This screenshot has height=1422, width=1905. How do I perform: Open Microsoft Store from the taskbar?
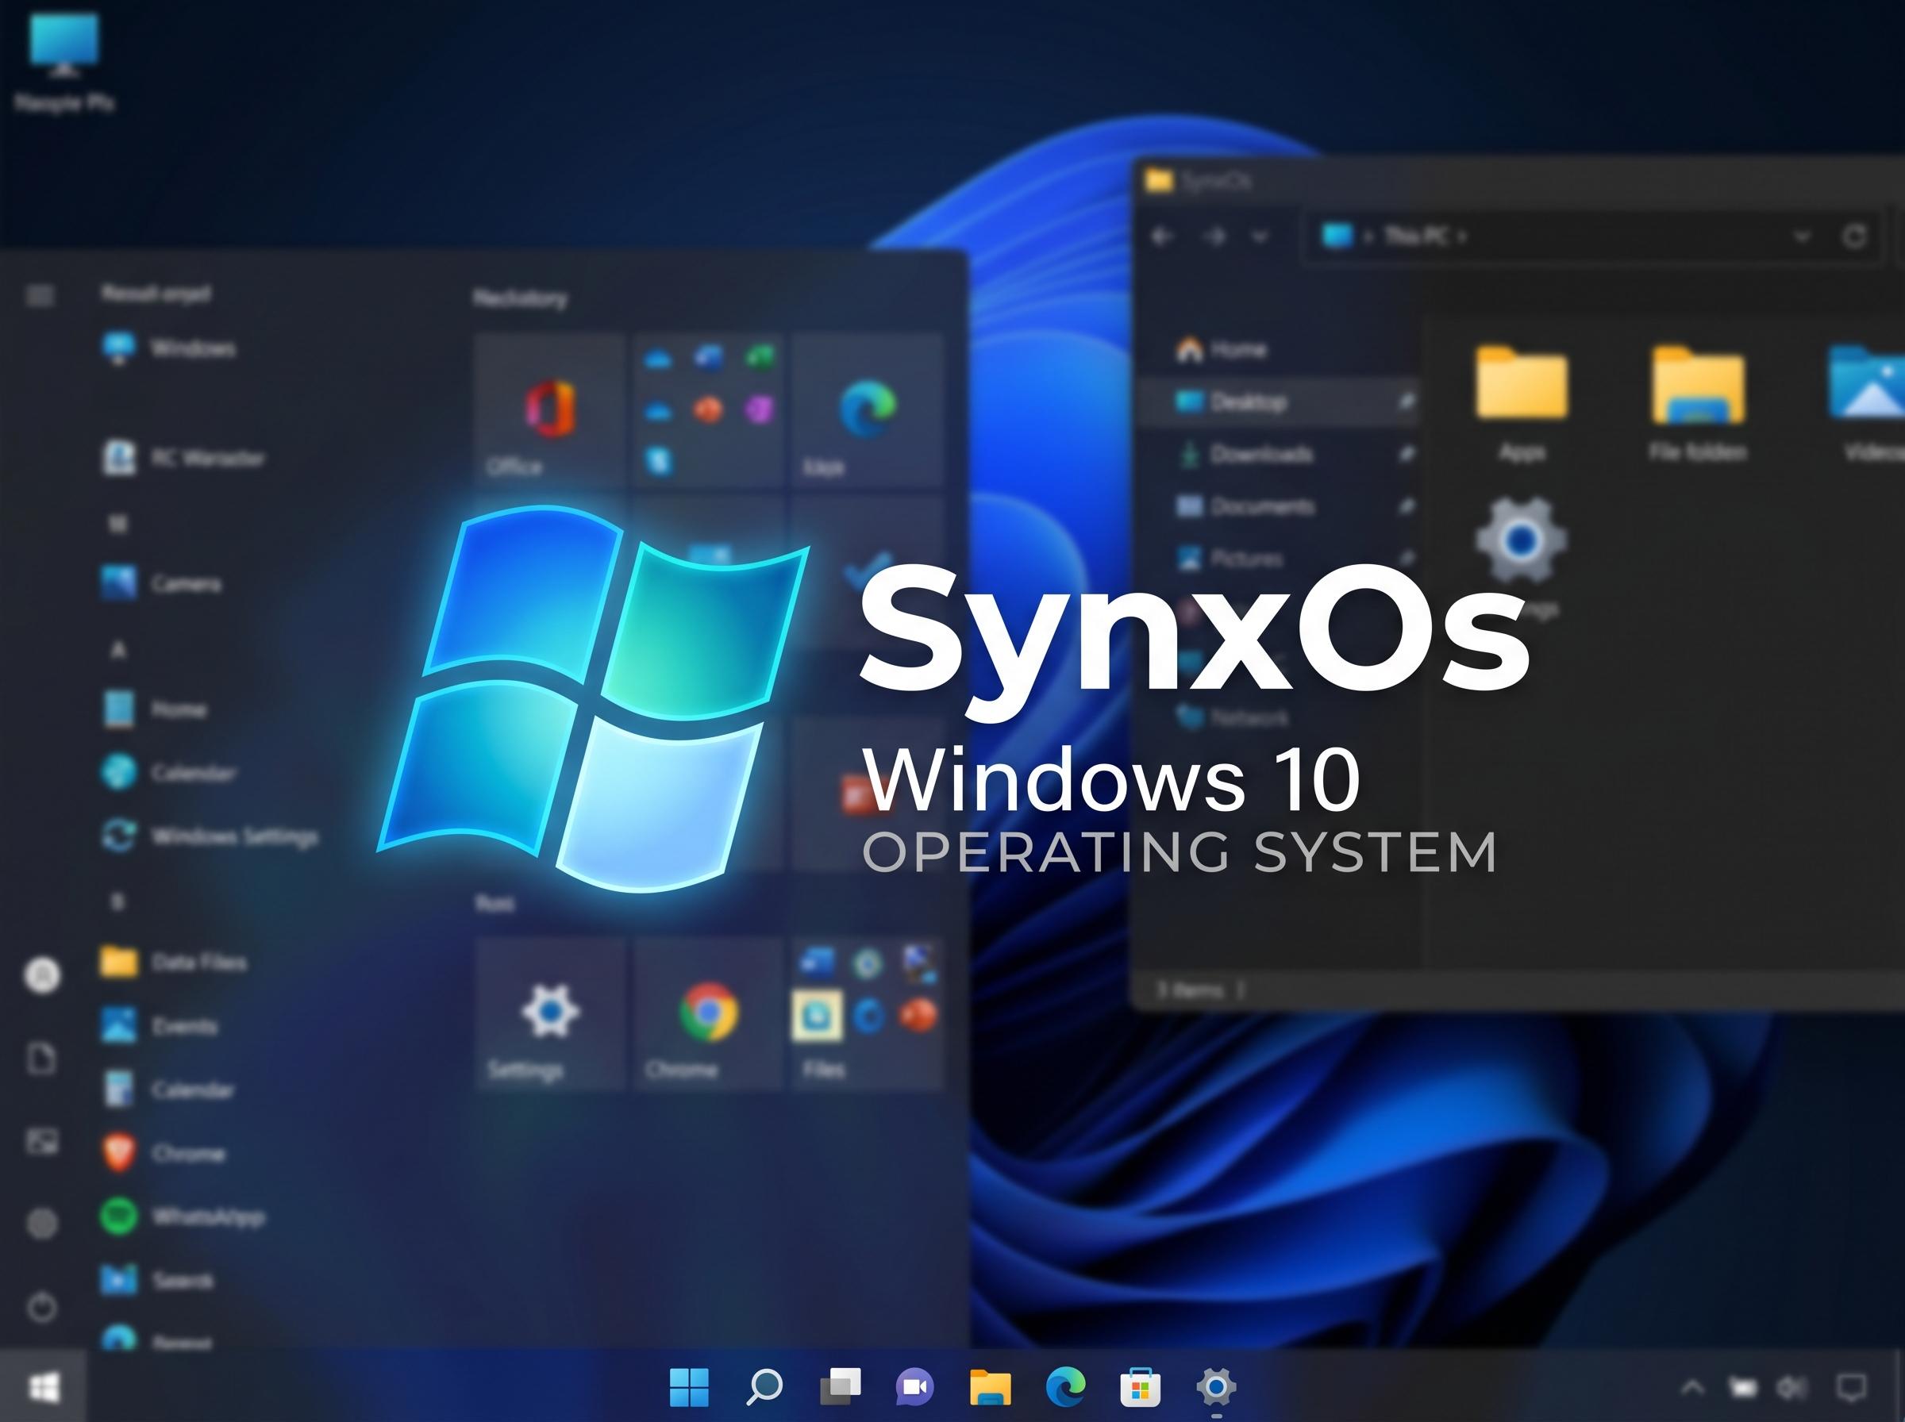click(1141, 1387)
